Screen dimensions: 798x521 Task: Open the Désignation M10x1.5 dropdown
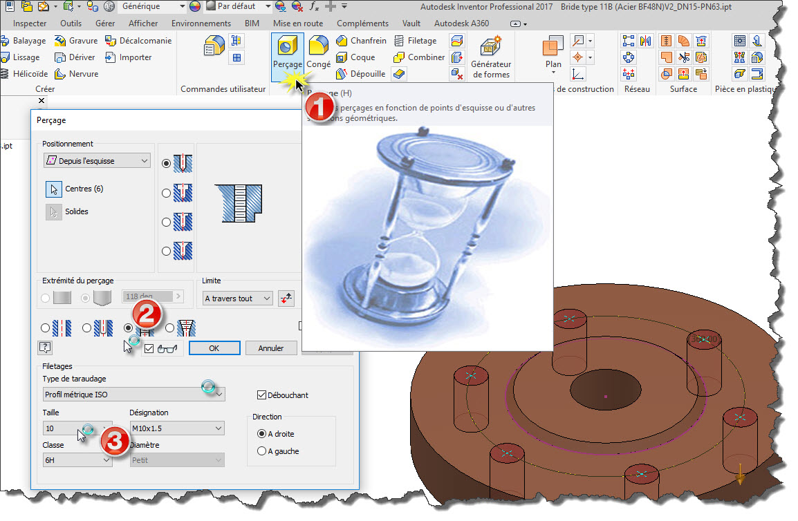[176, 428]
